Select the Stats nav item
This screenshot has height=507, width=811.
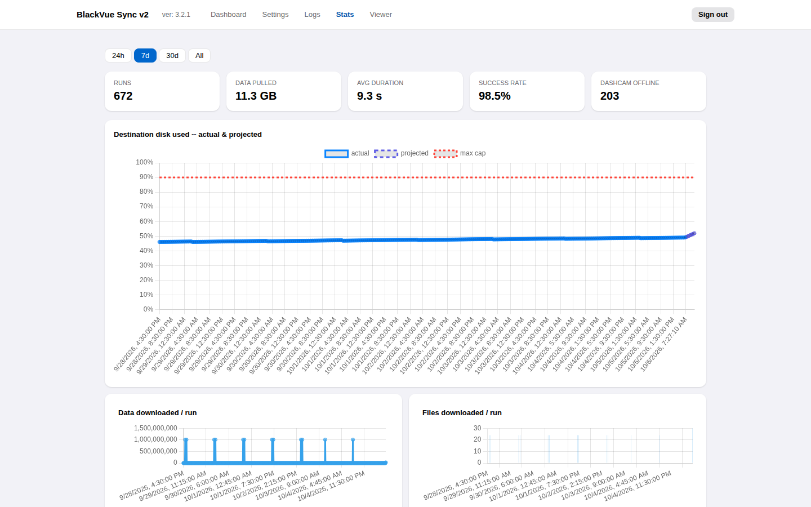tap(345, 15)
